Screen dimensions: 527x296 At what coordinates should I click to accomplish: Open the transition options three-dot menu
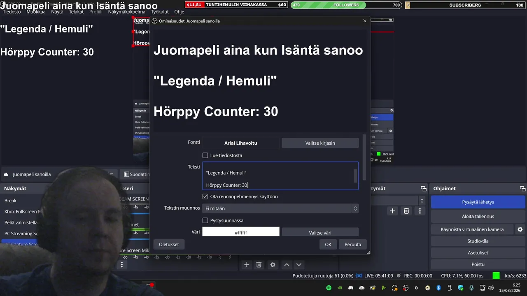[420, 211]
